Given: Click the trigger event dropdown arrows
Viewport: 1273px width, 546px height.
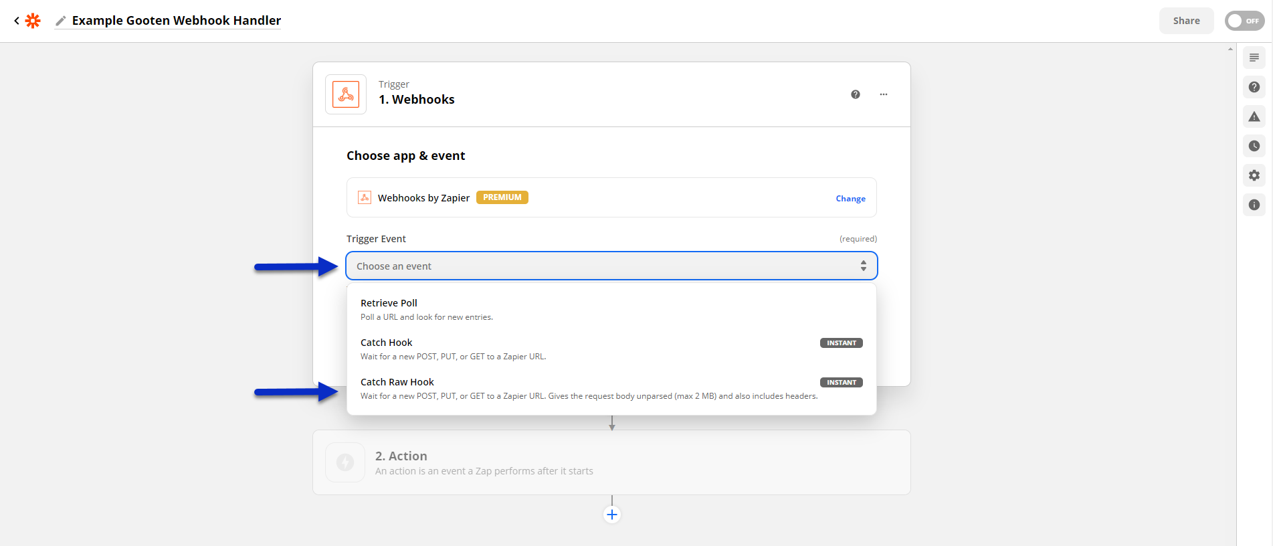Looking at the screenshot, I should pyautogui.click(x=864, y=266).
